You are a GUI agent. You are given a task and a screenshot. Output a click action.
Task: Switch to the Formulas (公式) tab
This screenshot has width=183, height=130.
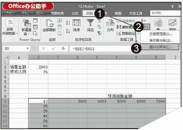coord(75,13)
